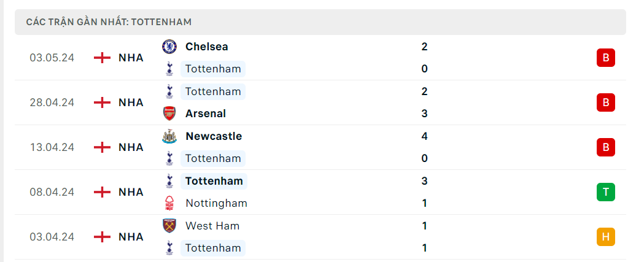Click the red B badge for Chelsea match
Image resolution: width=636 pixels, height=262 pixels.
(605, 58)
